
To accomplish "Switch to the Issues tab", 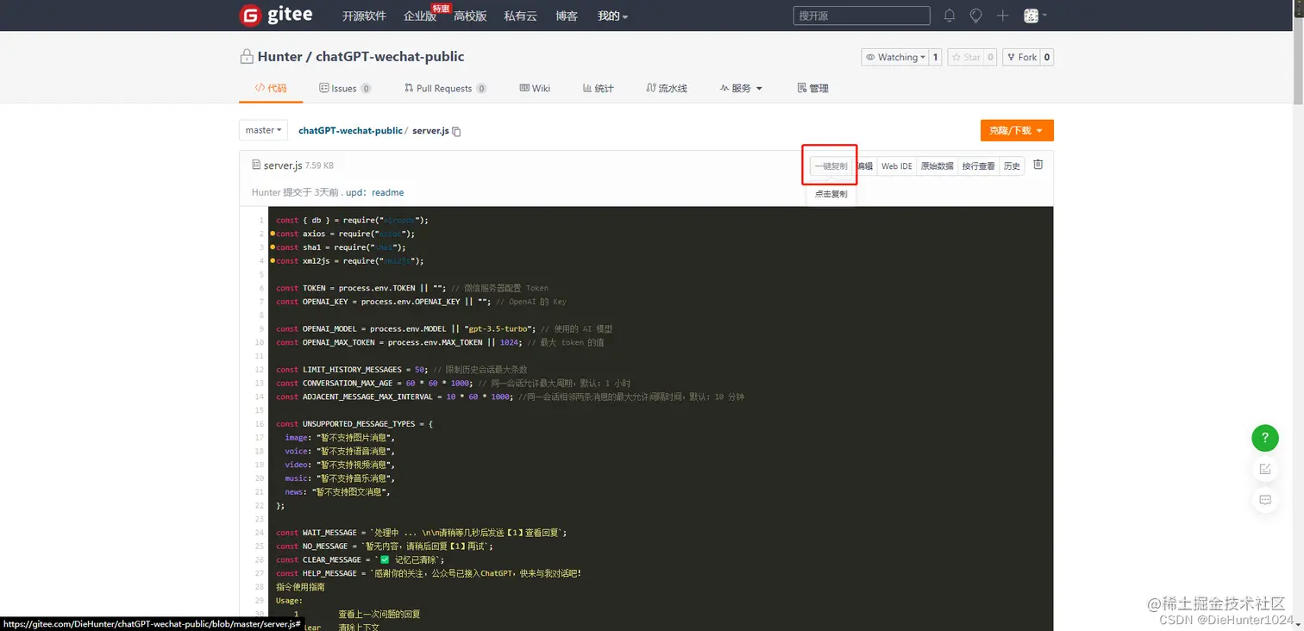I will coord(345,88).
